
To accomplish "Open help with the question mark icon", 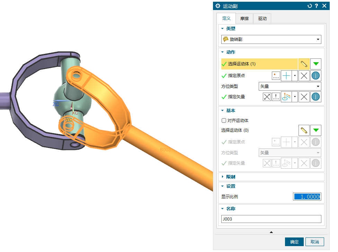I will click(317, 6).
